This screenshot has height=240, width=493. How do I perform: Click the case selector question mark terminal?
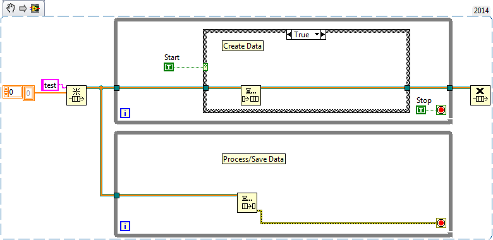point(205,66)
